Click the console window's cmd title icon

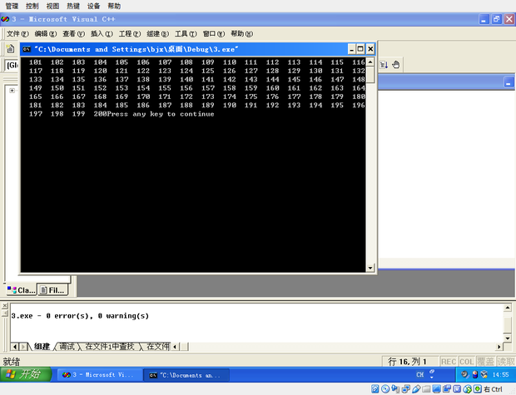(x=27, y=49)
